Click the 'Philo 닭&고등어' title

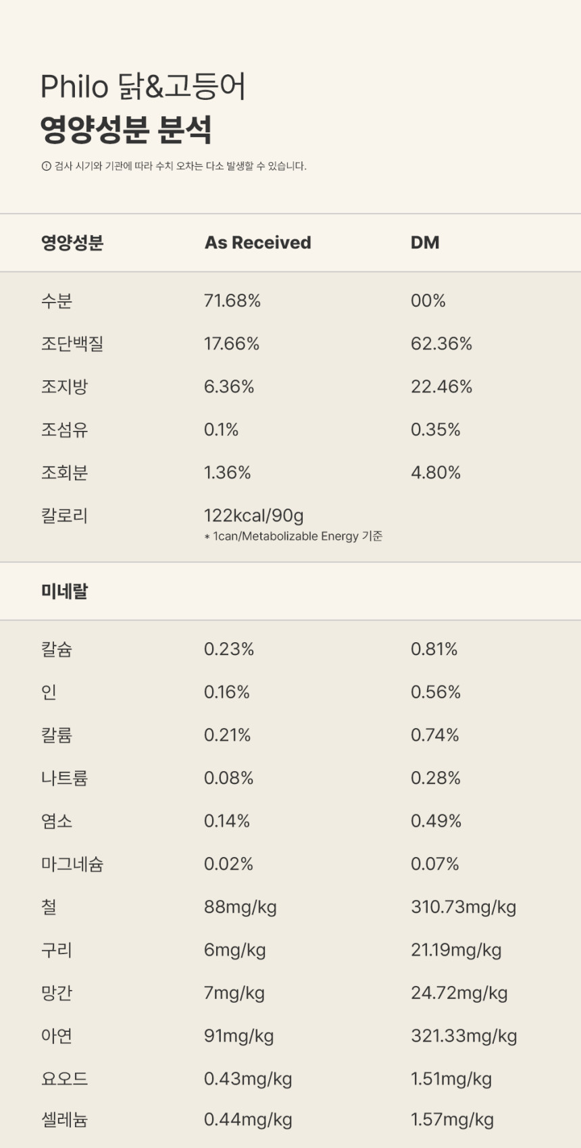click(143, 86)
